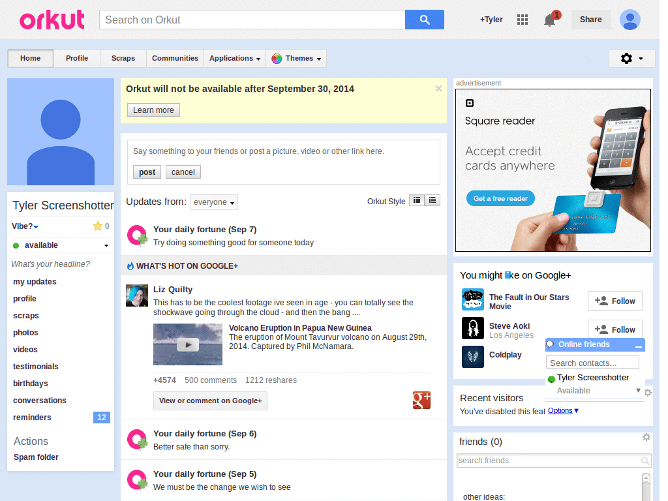This screenshot has width=668, height=501.
Task: Click the Search on Orkut field
Action: [252, 20]
